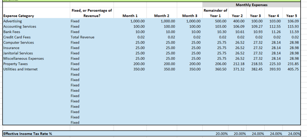The height and width of the screenshot is (138, 307).
Task: Select Utilities and Internet Year 2 value 371.32
Action: point(239,69)
